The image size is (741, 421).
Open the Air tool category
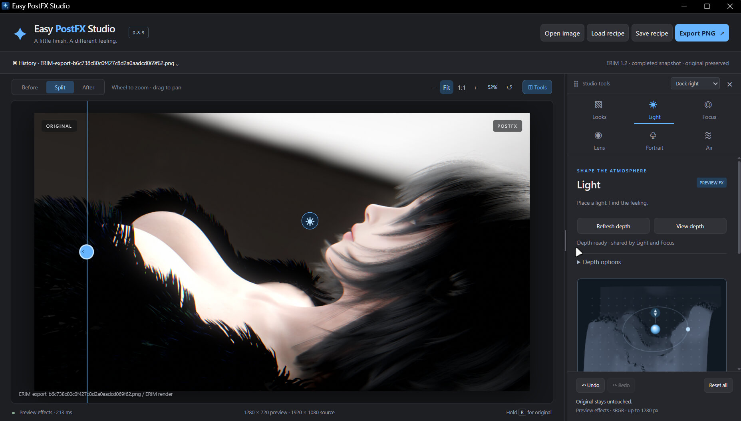click(x=709, y=141)
